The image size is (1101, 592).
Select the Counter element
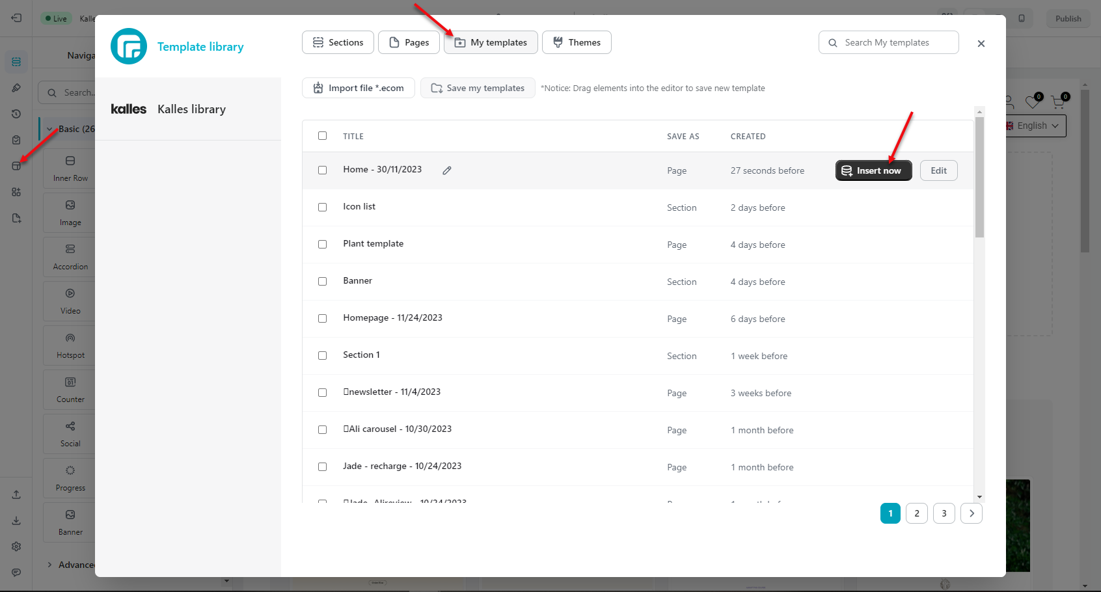[69, 389]
